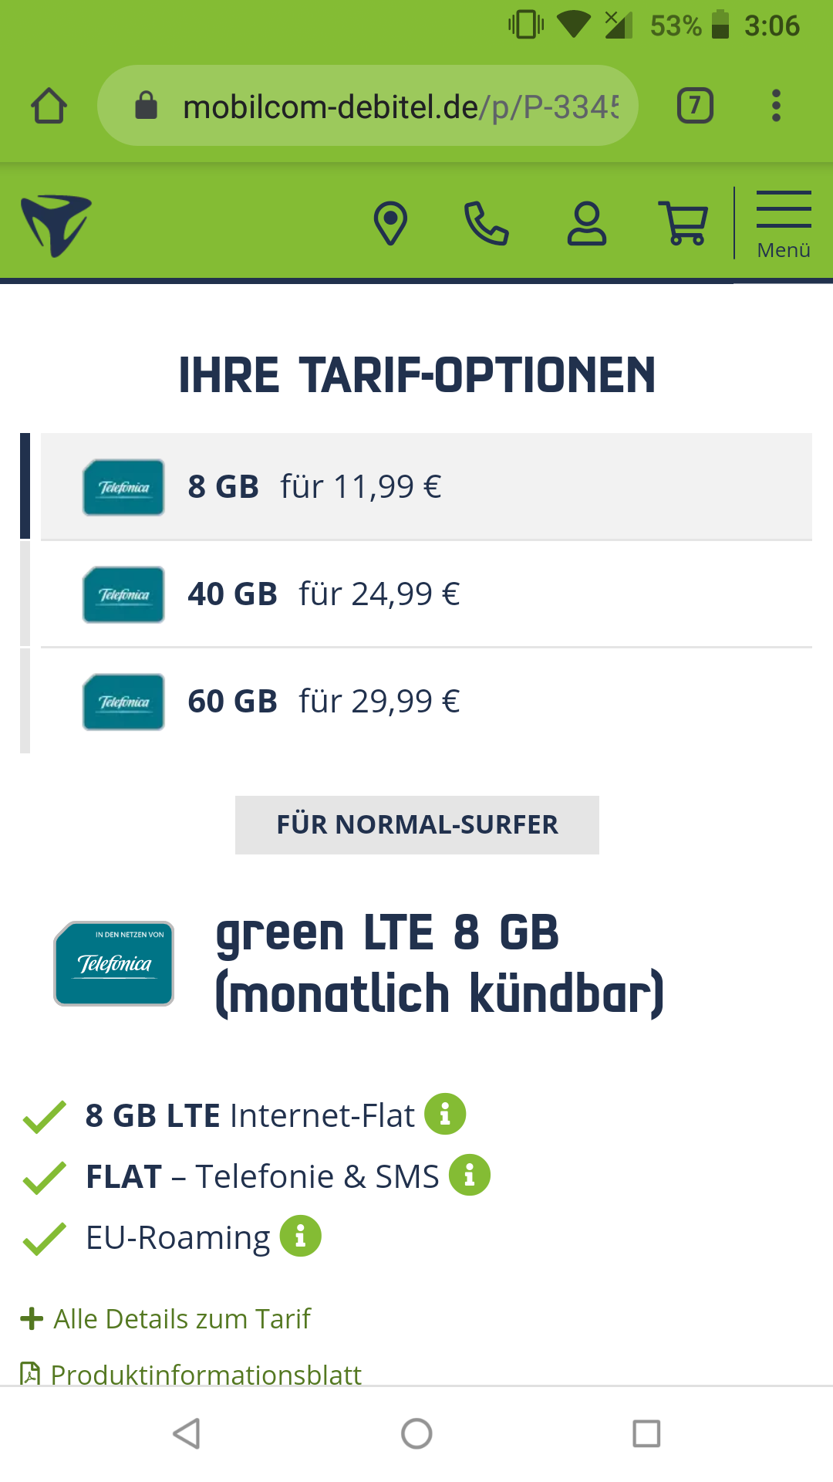The width and height of the screenshot is (833, 1482).
Task: Show info icon next to EU-Roaming
Action: [x=300, y=1236]
